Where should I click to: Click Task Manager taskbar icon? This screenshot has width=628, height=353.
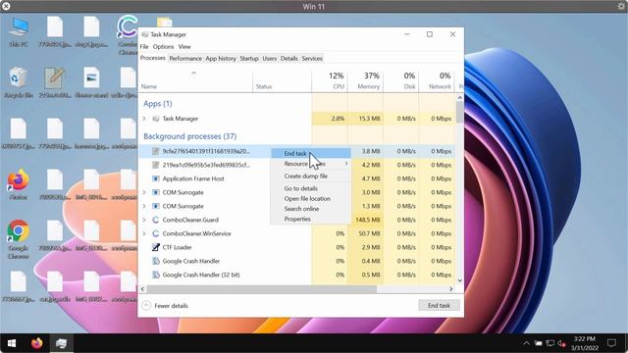61,343
